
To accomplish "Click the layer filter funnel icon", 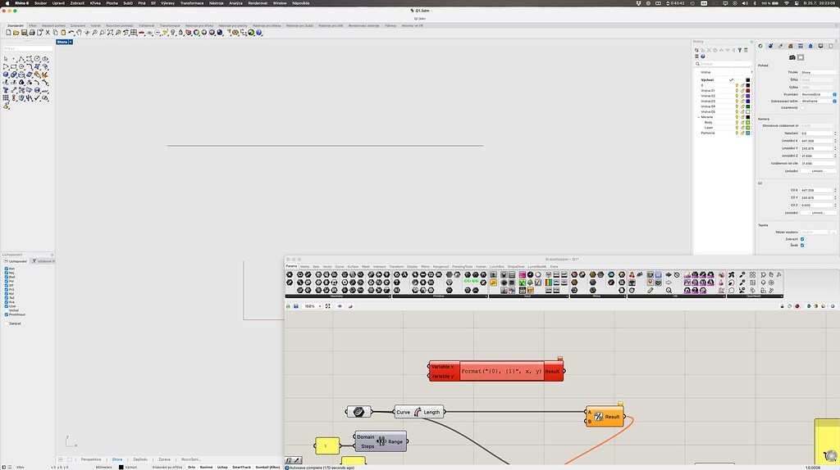I will pyautogui.click(x=740, y=50).
